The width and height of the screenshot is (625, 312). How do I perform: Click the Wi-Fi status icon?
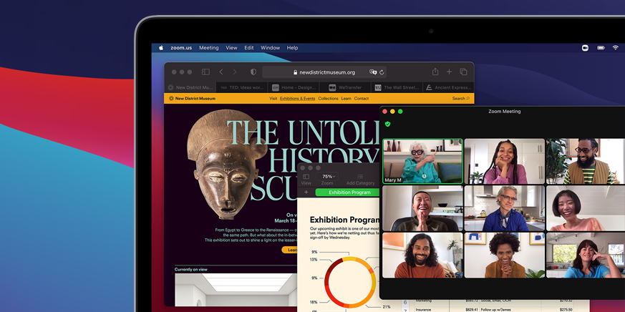(615, 48)
